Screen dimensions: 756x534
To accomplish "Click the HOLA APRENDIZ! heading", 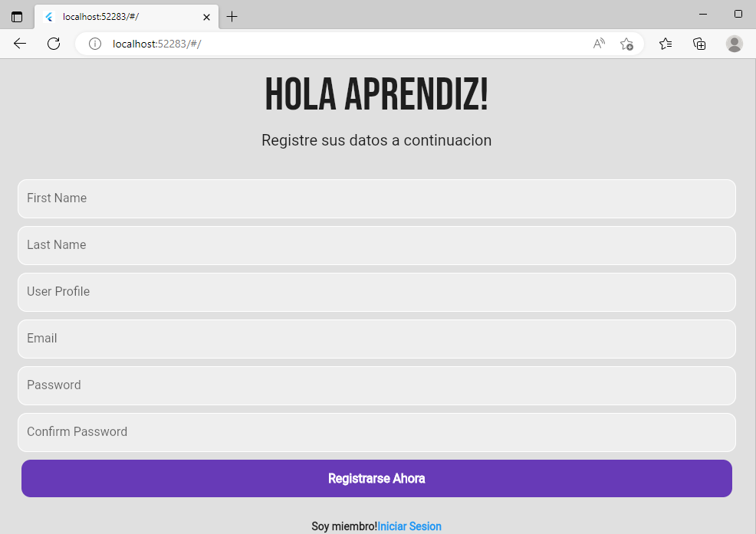I will point(376,94).
